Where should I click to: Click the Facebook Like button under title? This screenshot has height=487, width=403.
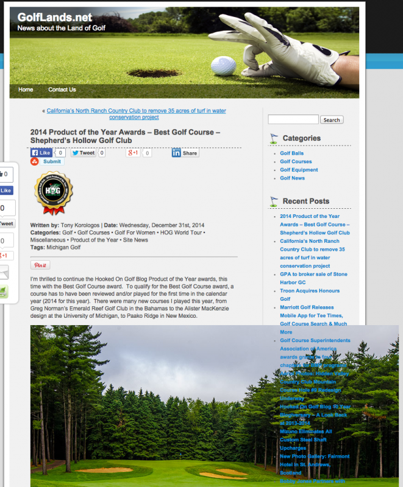pos(41,153)
